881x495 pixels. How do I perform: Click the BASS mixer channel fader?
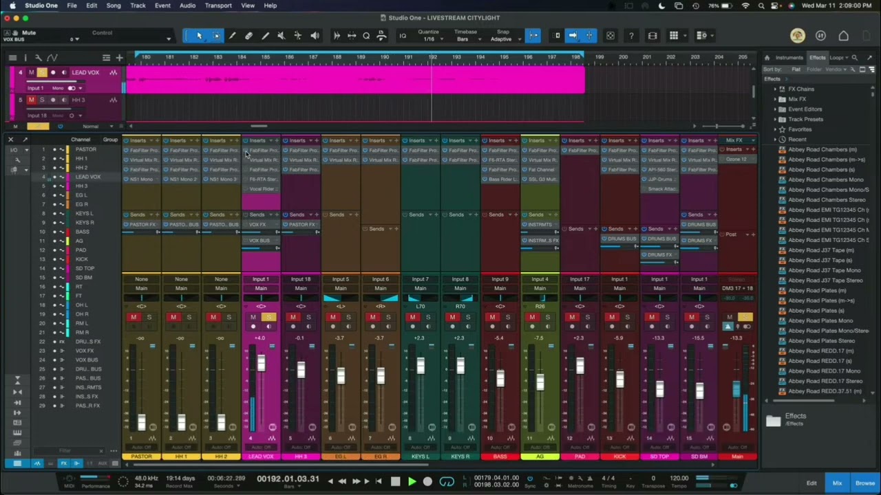tap(500, 378)
